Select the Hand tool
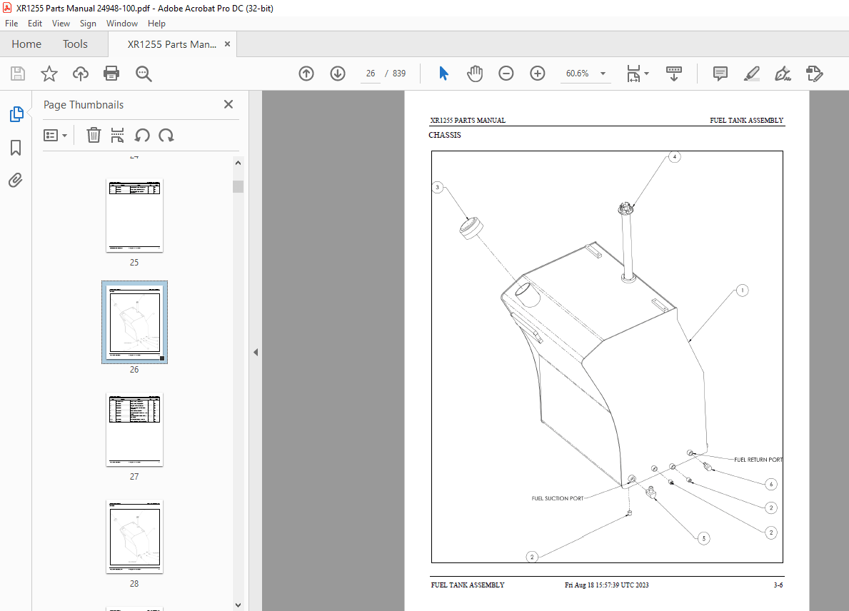 pos(475,73)
